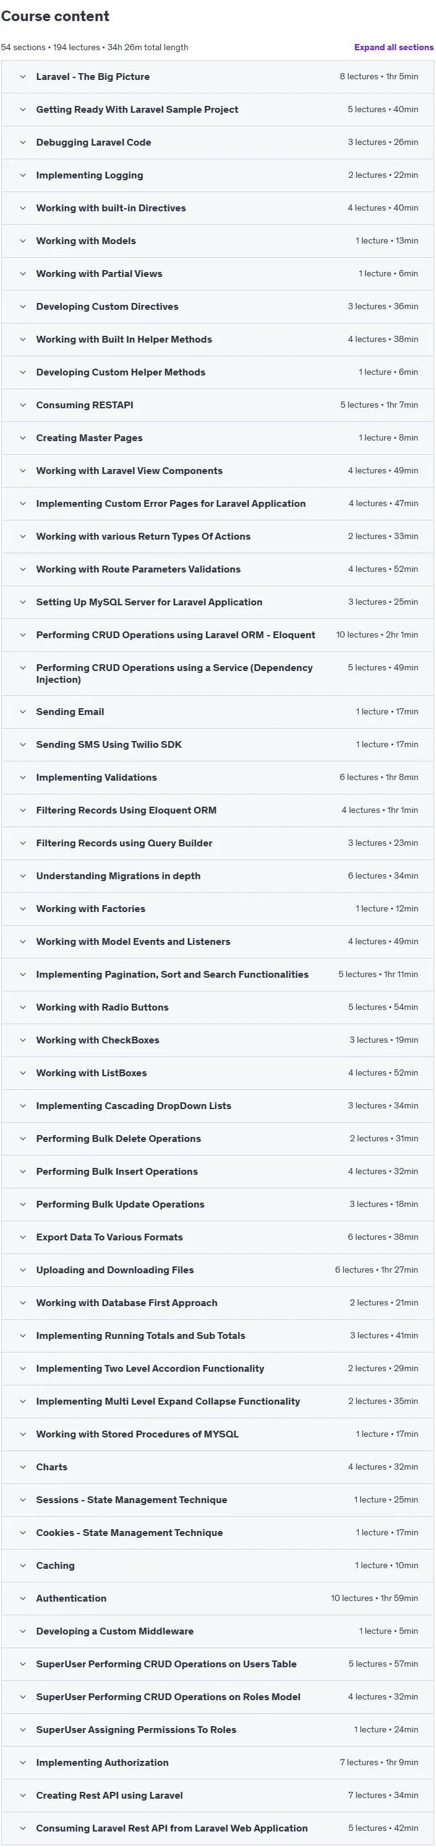The image size is (436, 1847).
Task: Expand chevron beside Caching section
Action: [x=23, y=1565]
